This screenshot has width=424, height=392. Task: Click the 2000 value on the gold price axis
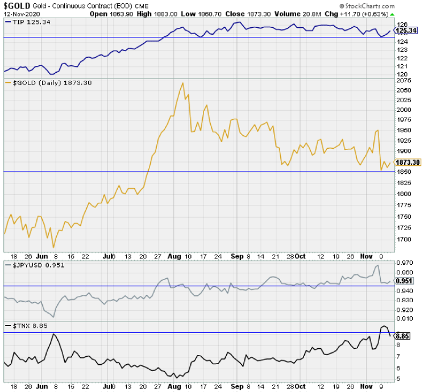coord(404,110)
